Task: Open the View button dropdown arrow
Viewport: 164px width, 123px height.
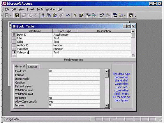Action: [11, 15]
